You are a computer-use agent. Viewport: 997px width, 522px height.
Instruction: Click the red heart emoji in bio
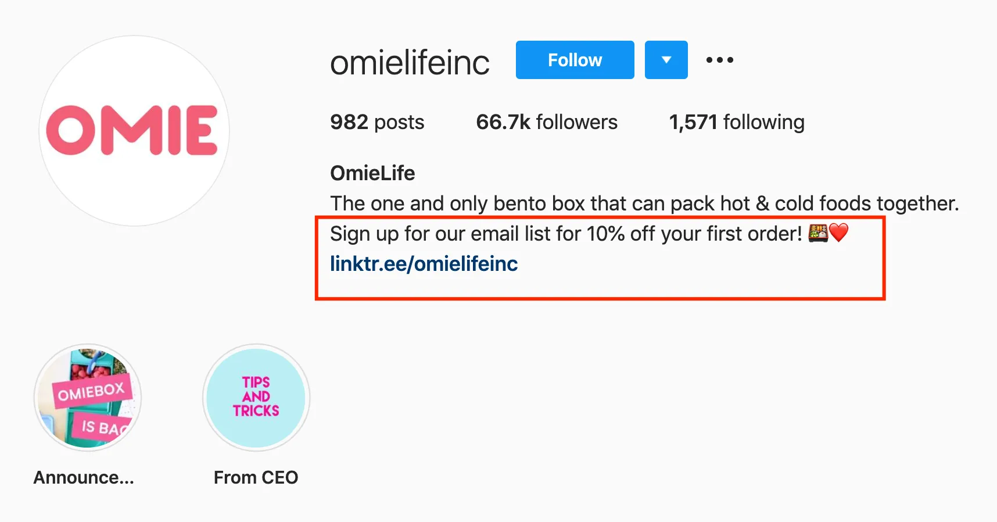click(839, 233)
